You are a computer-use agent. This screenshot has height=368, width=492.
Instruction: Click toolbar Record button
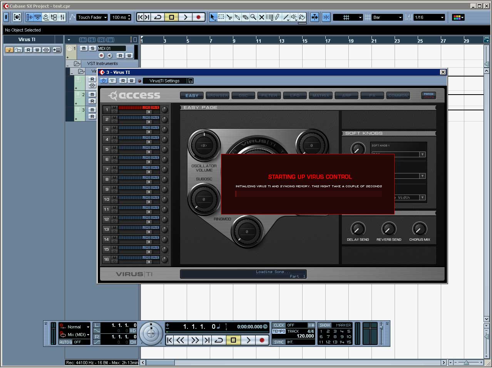tap(199, 17)
